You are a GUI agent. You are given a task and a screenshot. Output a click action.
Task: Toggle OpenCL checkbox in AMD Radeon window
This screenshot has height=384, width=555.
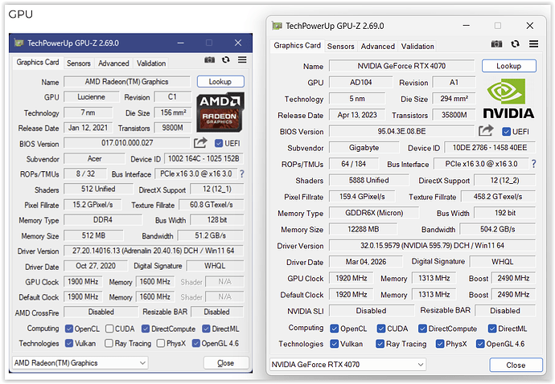[69, 329]
